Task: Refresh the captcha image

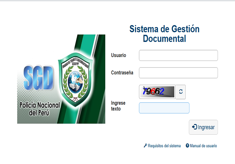Action: tap(181, 92)
